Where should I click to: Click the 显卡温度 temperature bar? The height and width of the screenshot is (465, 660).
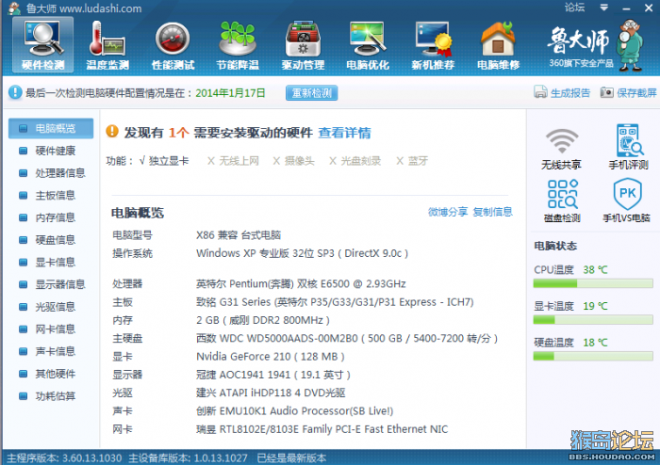(x=593, y=320)
